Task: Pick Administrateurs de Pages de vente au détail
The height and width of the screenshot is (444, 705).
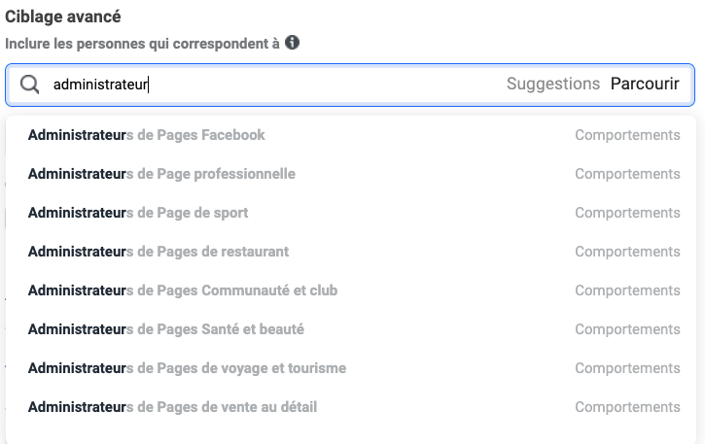Action: 172,407
